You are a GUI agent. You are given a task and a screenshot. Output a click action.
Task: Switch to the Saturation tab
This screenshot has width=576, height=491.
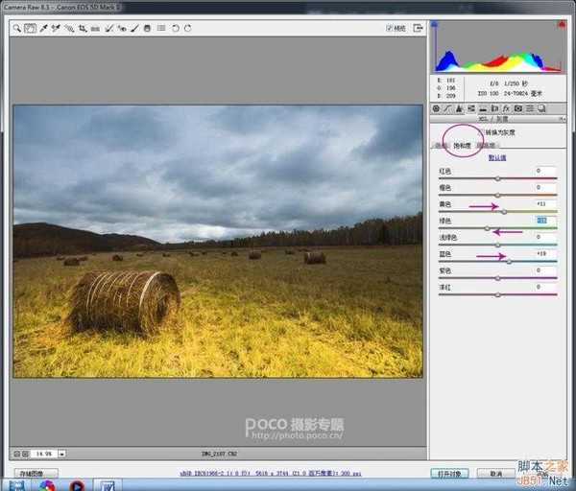point(463,146)
